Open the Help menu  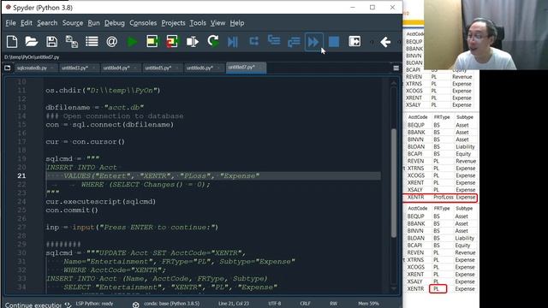tap(237, 23)
